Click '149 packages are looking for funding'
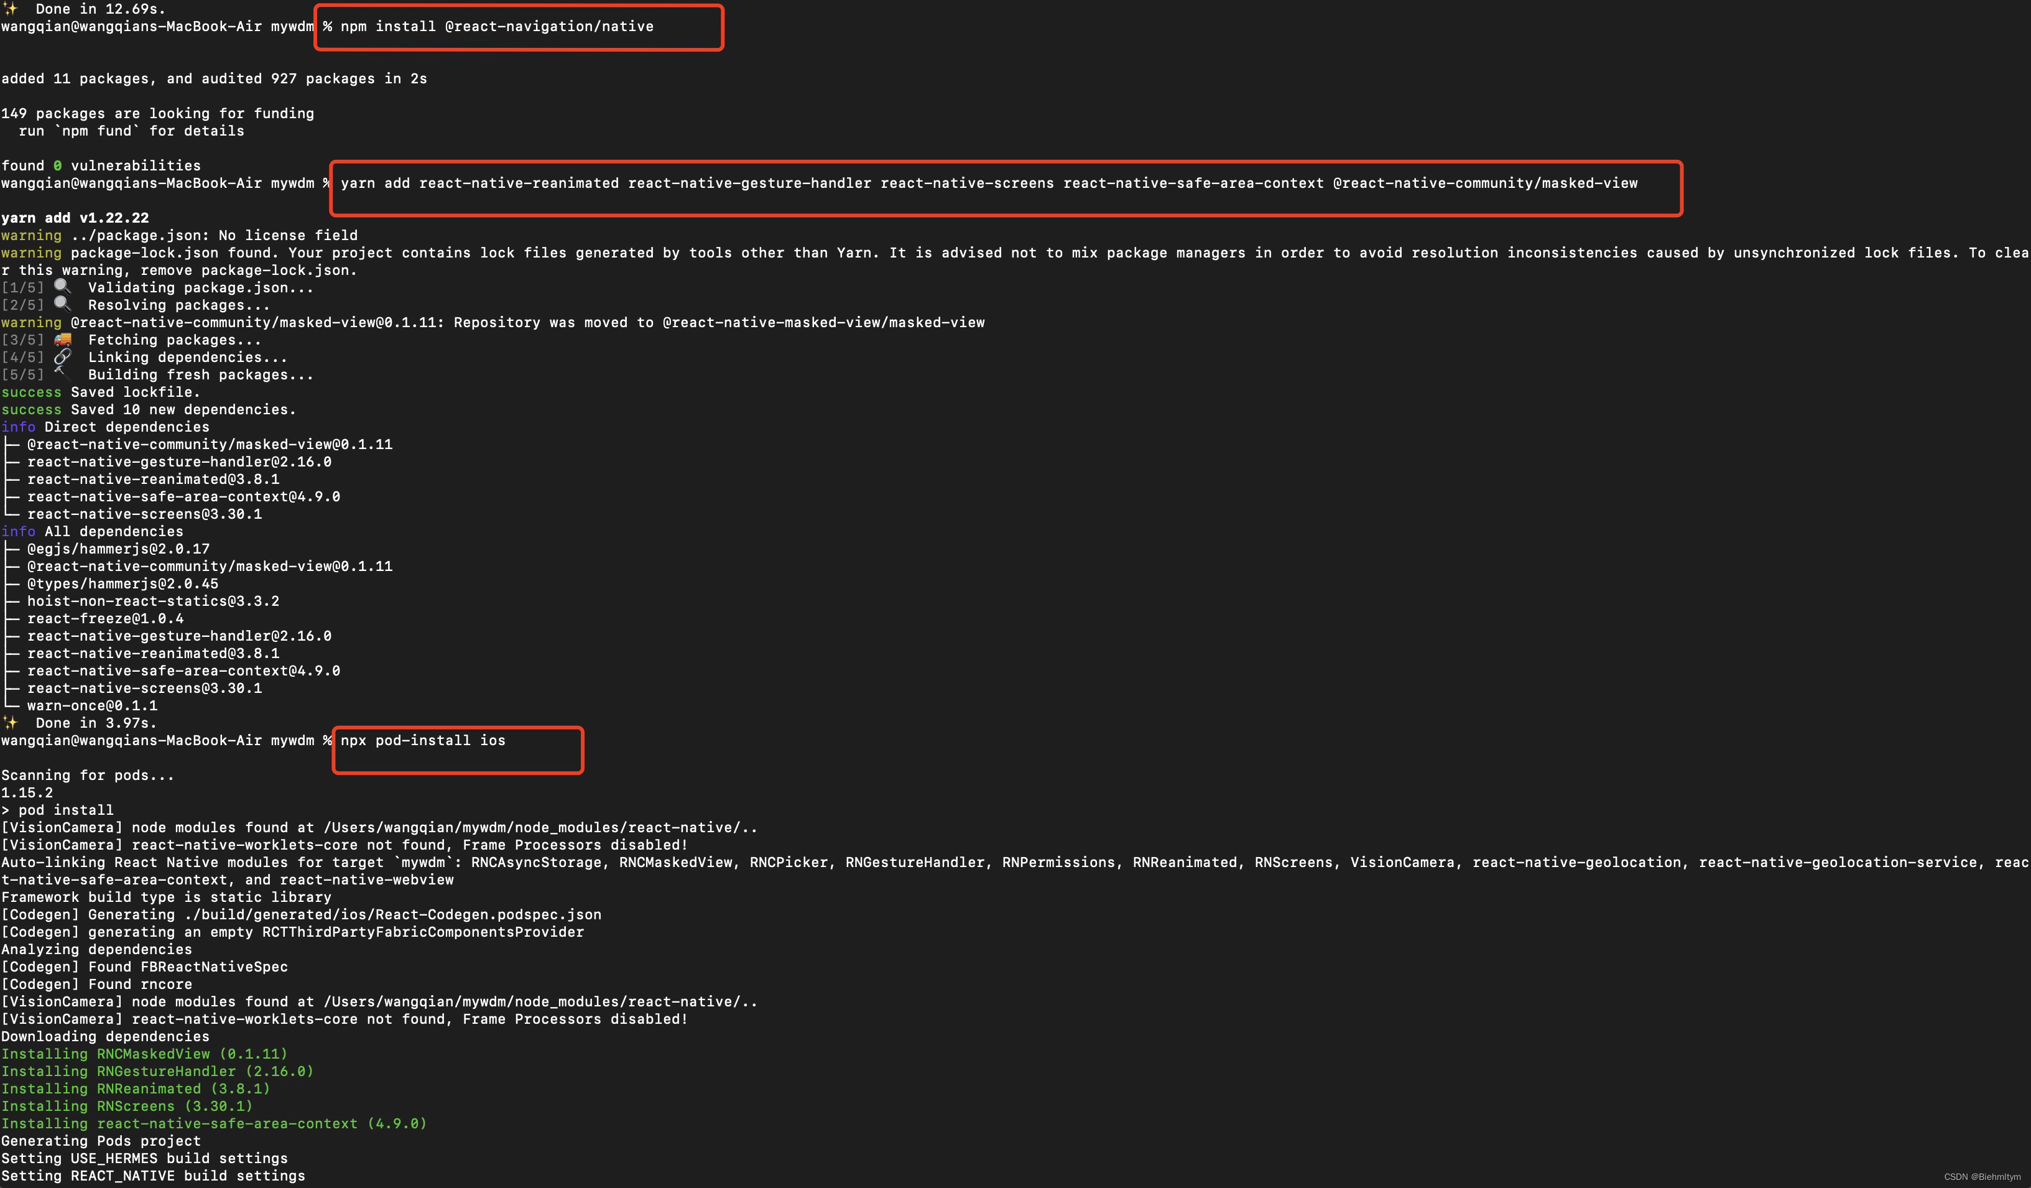This screenshot has width=2031, height=1188. [x=158, y=114]
